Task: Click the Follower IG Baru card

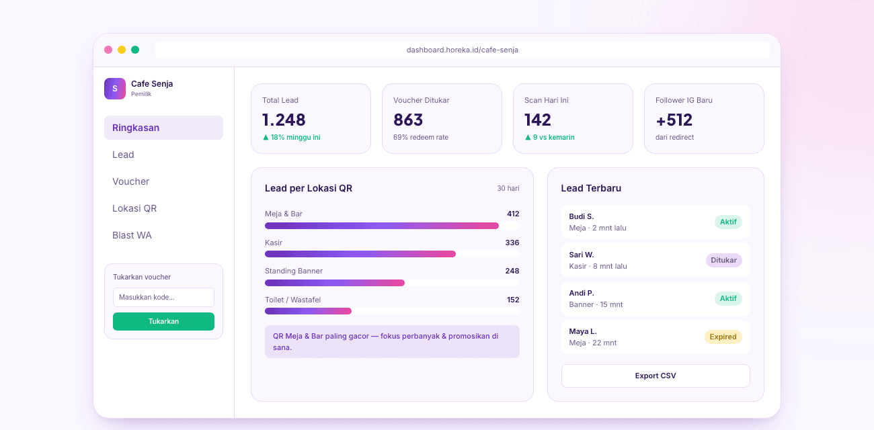Action: (704, 118)
